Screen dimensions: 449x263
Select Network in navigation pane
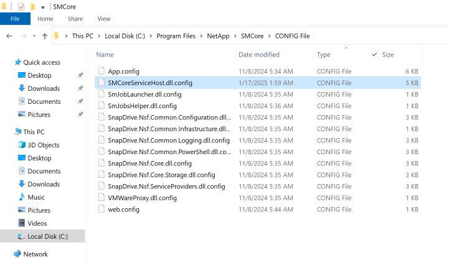31,254
